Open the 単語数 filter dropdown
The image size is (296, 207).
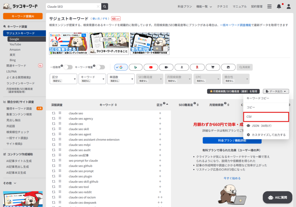click(x=121, y=79)
